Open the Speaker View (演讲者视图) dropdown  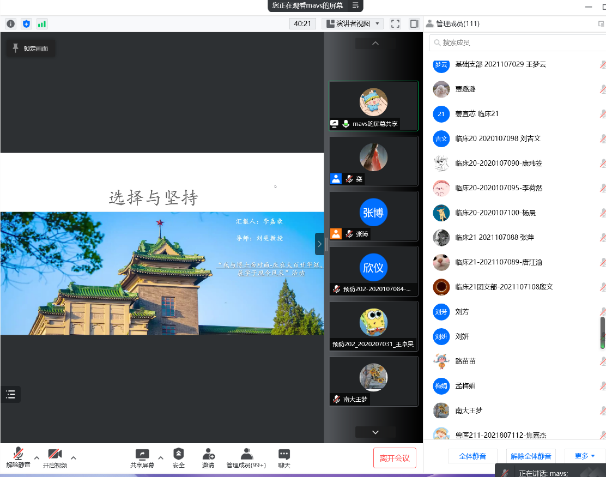click(x=353, y=24)
